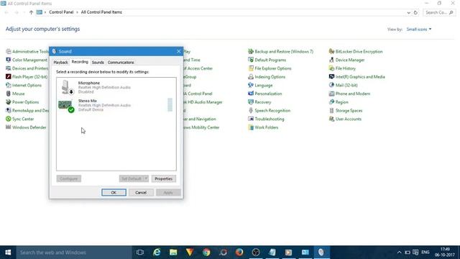Expand the address bar history dropdown

point(408,13)
